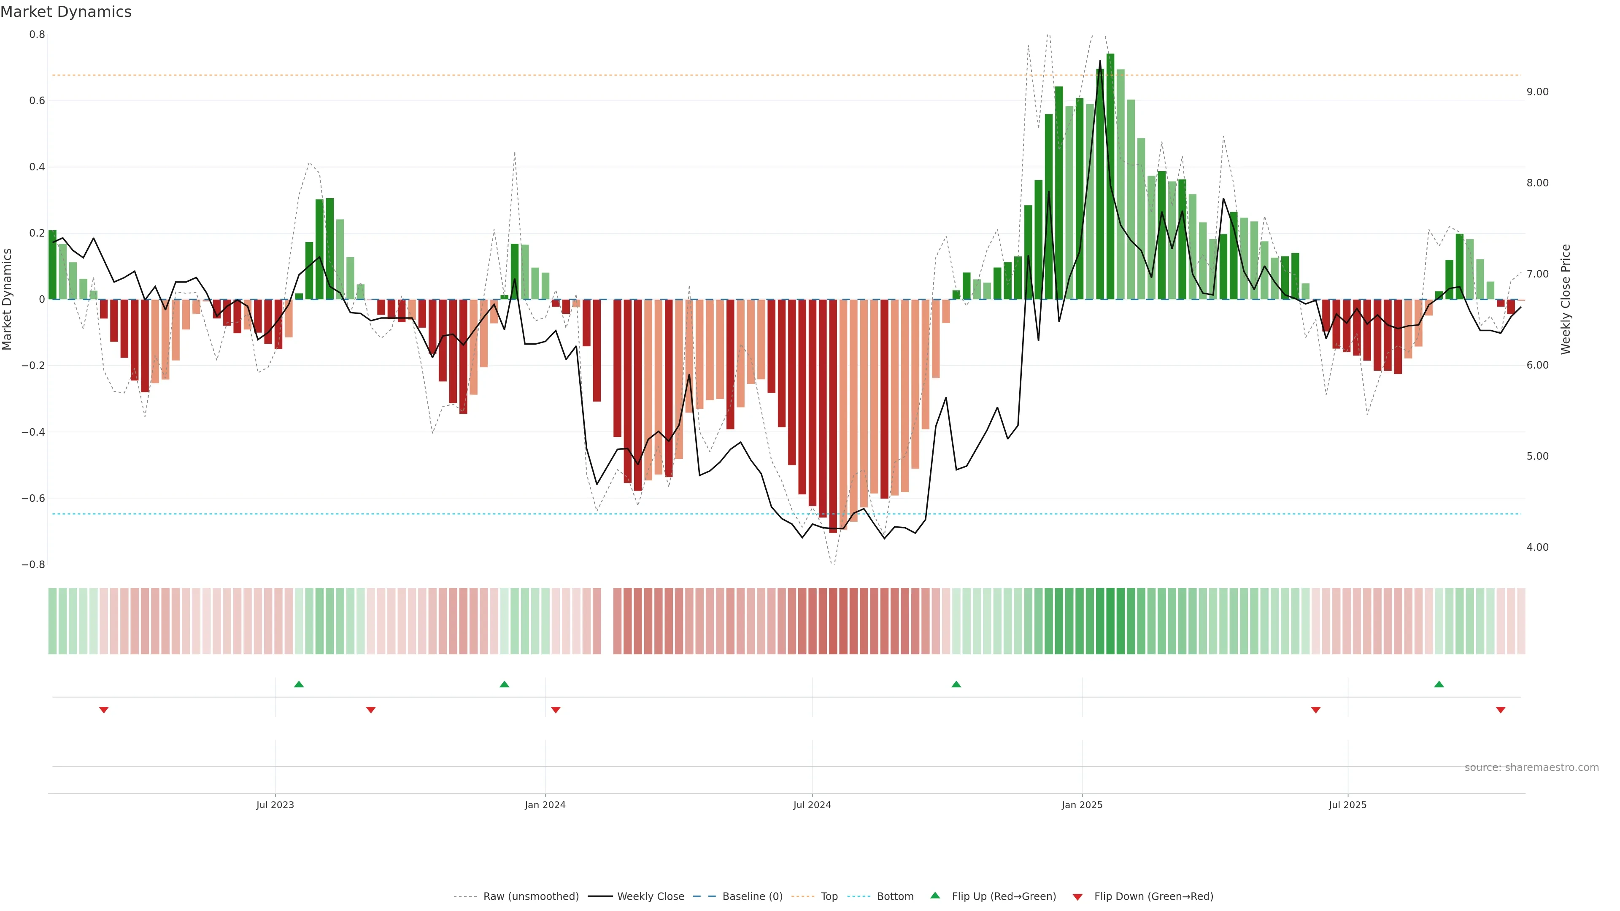Image resolution: width=1620 pixels, height=911 pixels.
Task: Hide the Bottom threshold legend item
Action: [894, 897]
